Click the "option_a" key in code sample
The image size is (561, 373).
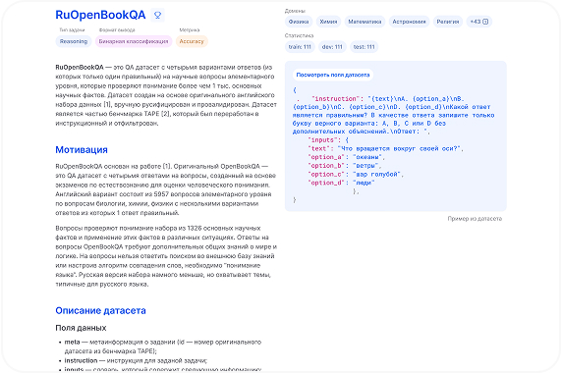click(x=326, y=157)
